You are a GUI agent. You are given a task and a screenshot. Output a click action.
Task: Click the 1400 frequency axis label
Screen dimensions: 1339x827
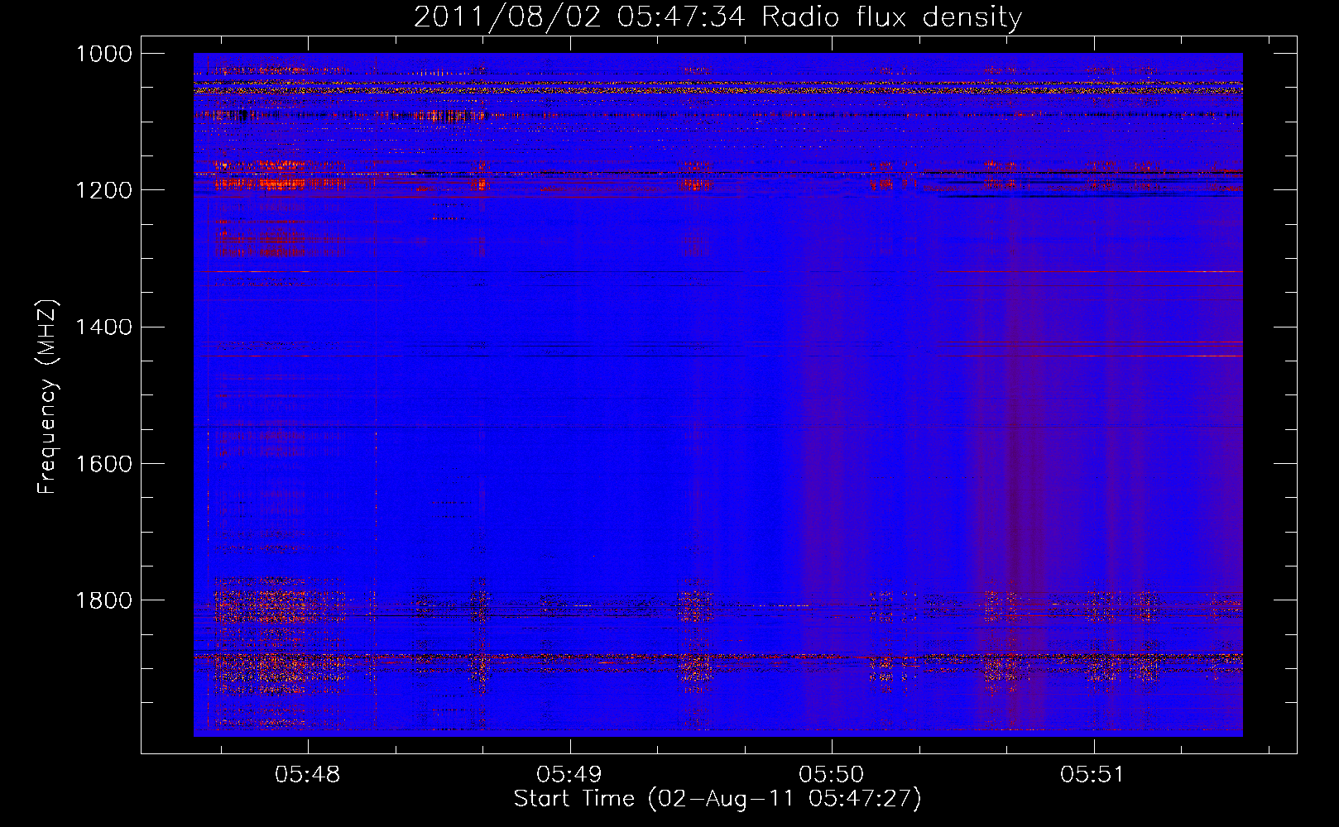[x=103, y=327]
